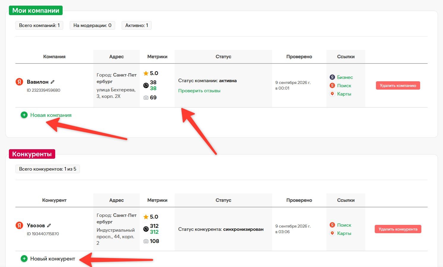Click the Удалить конкурента button
Screen dimensions: 443x267
(398, 229)
